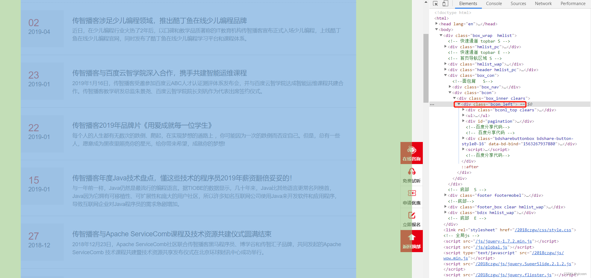The height and width of the screenshot is (278, 591).
Task: Select the 面包屑 S comment line
Action: [x=473, y=81]
